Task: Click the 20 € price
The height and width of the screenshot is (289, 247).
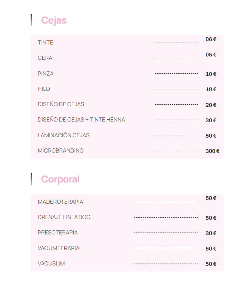Action: click(x=211, y=105)
